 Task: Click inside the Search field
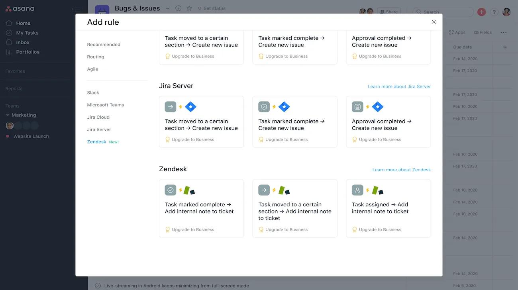tap(442, 12)
